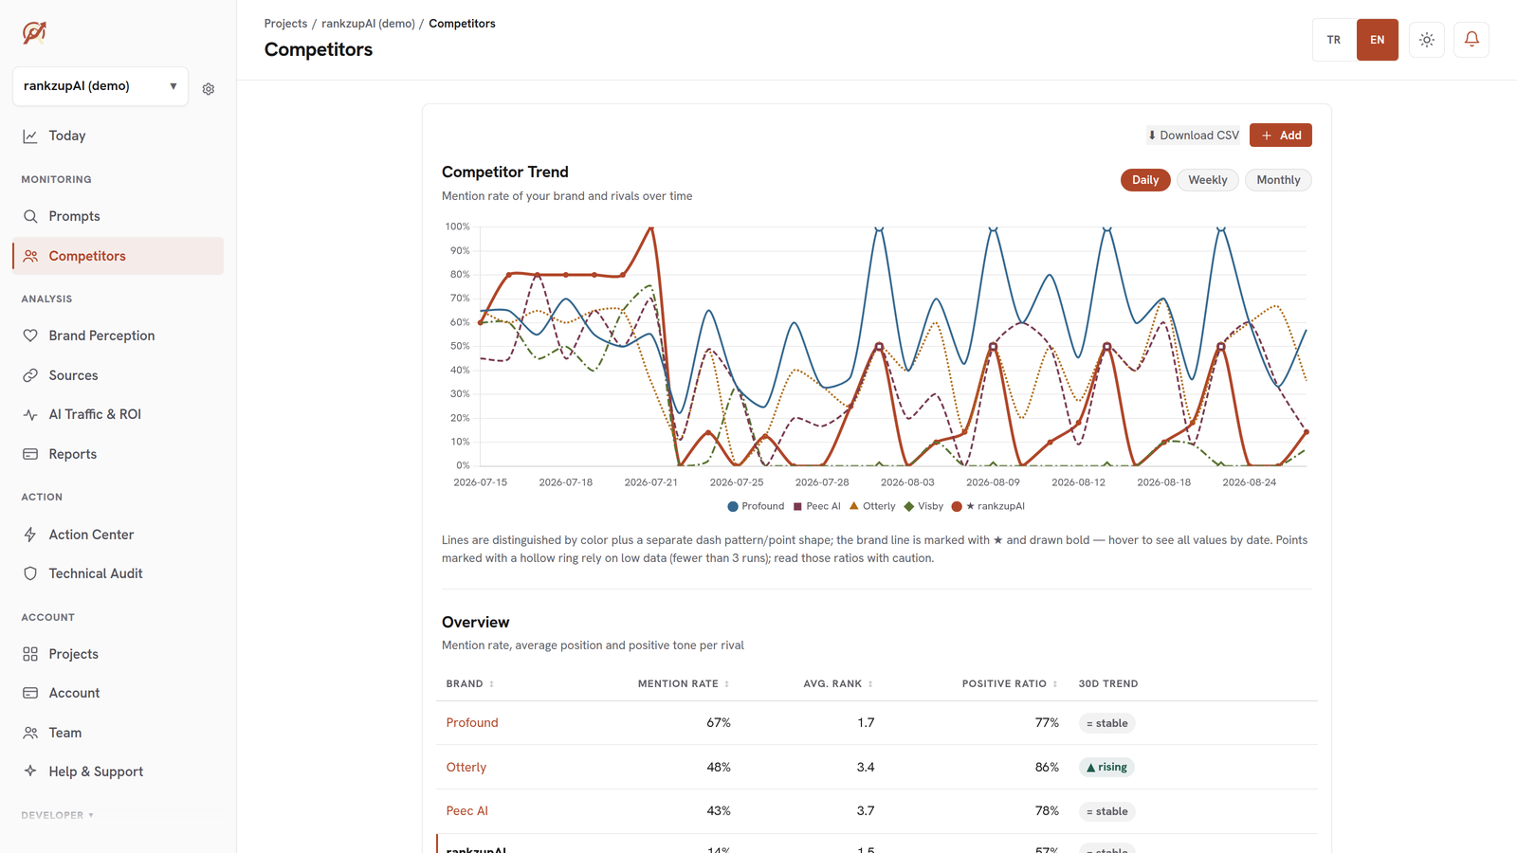The height and width of the screenshot is (853, 1517).
Task: Open the Action Center lightning icon
Action: tap(30, 535)
